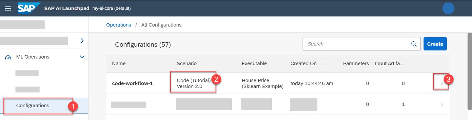This screenshot has height=120, width=472.
Task: Click the Created On column header
Action: click(304, 64)
